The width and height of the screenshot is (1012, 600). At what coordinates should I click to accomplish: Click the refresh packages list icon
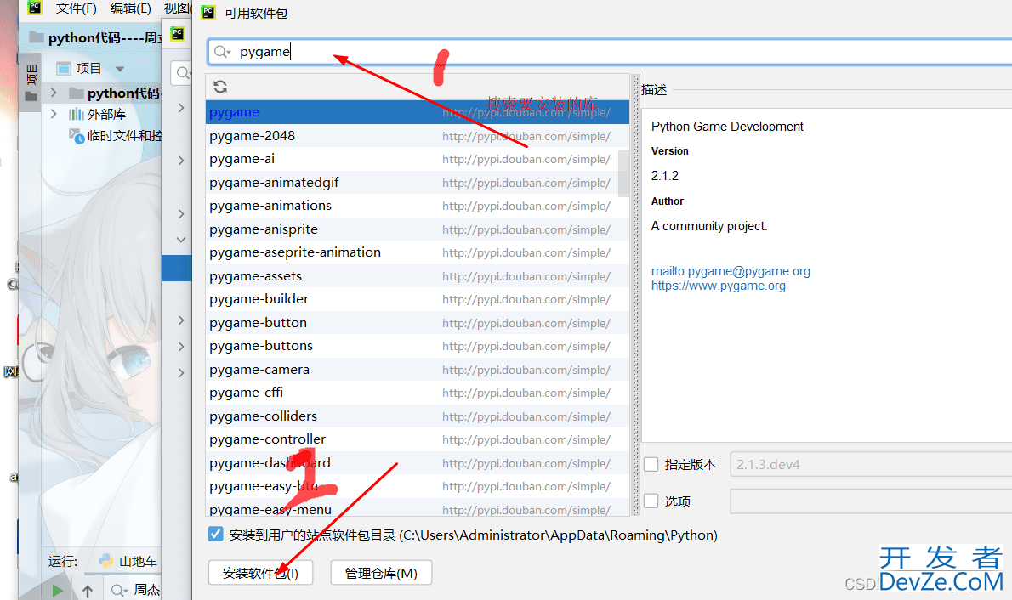[x=220, y=87]
